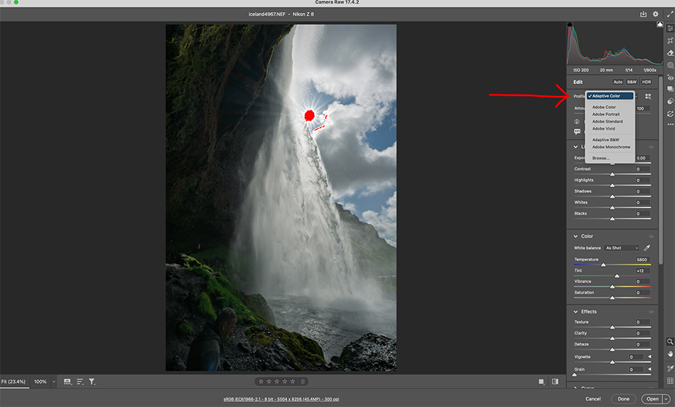The height and width of the screenshot is (407, 675).
Task: Pick the White Balance eyedropper
Action: tap(647, 248)
